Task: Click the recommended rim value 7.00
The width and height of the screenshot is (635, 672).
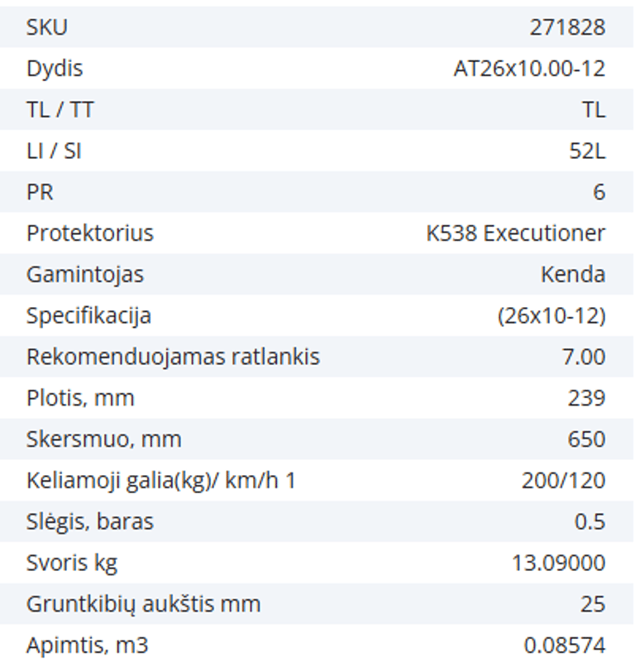Action: coord(583,357)
